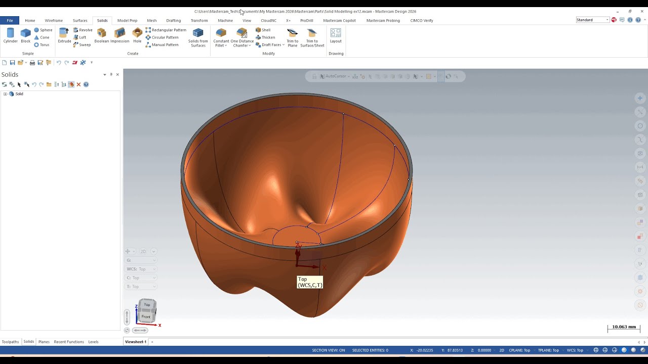Click the Front face of view cube
The width and height of the screenshot is (648, 364).
click(146, 316)
